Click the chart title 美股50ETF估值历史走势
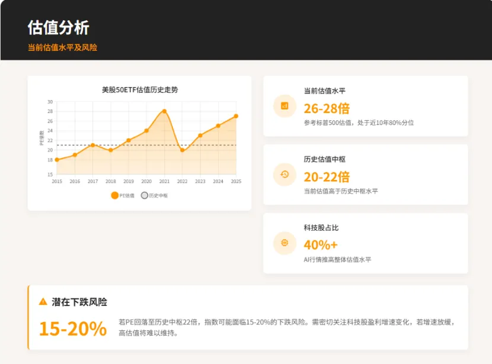The height and width of the screenshot is (364, 492). click(139, 90)
